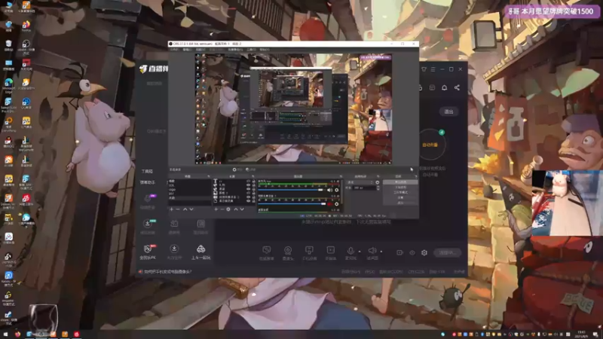Toggle eye preview icon in companion toolbar
603x339 pixels.
click(412, 252)
